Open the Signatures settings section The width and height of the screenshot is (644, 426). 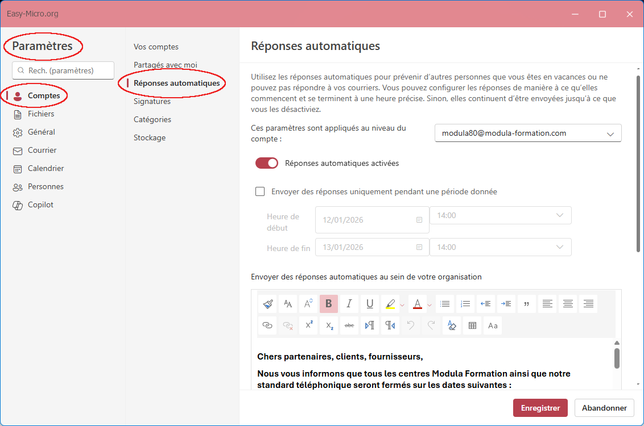coord(152,101)
